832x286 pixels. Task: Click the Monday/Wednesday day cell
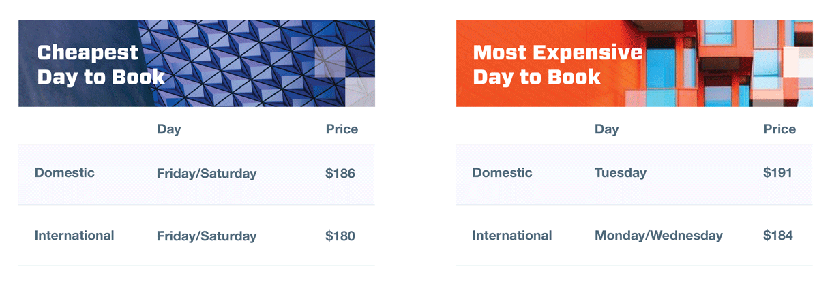659,236
